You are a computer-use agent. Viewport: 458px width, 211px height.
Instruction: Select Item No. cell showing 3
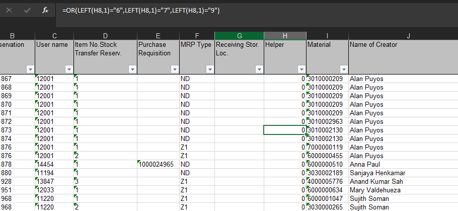pyautogui.click(x=106, y=181)
